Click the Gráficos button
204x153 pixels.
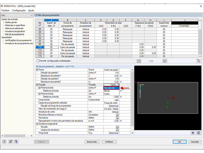(x=109, y=142)
